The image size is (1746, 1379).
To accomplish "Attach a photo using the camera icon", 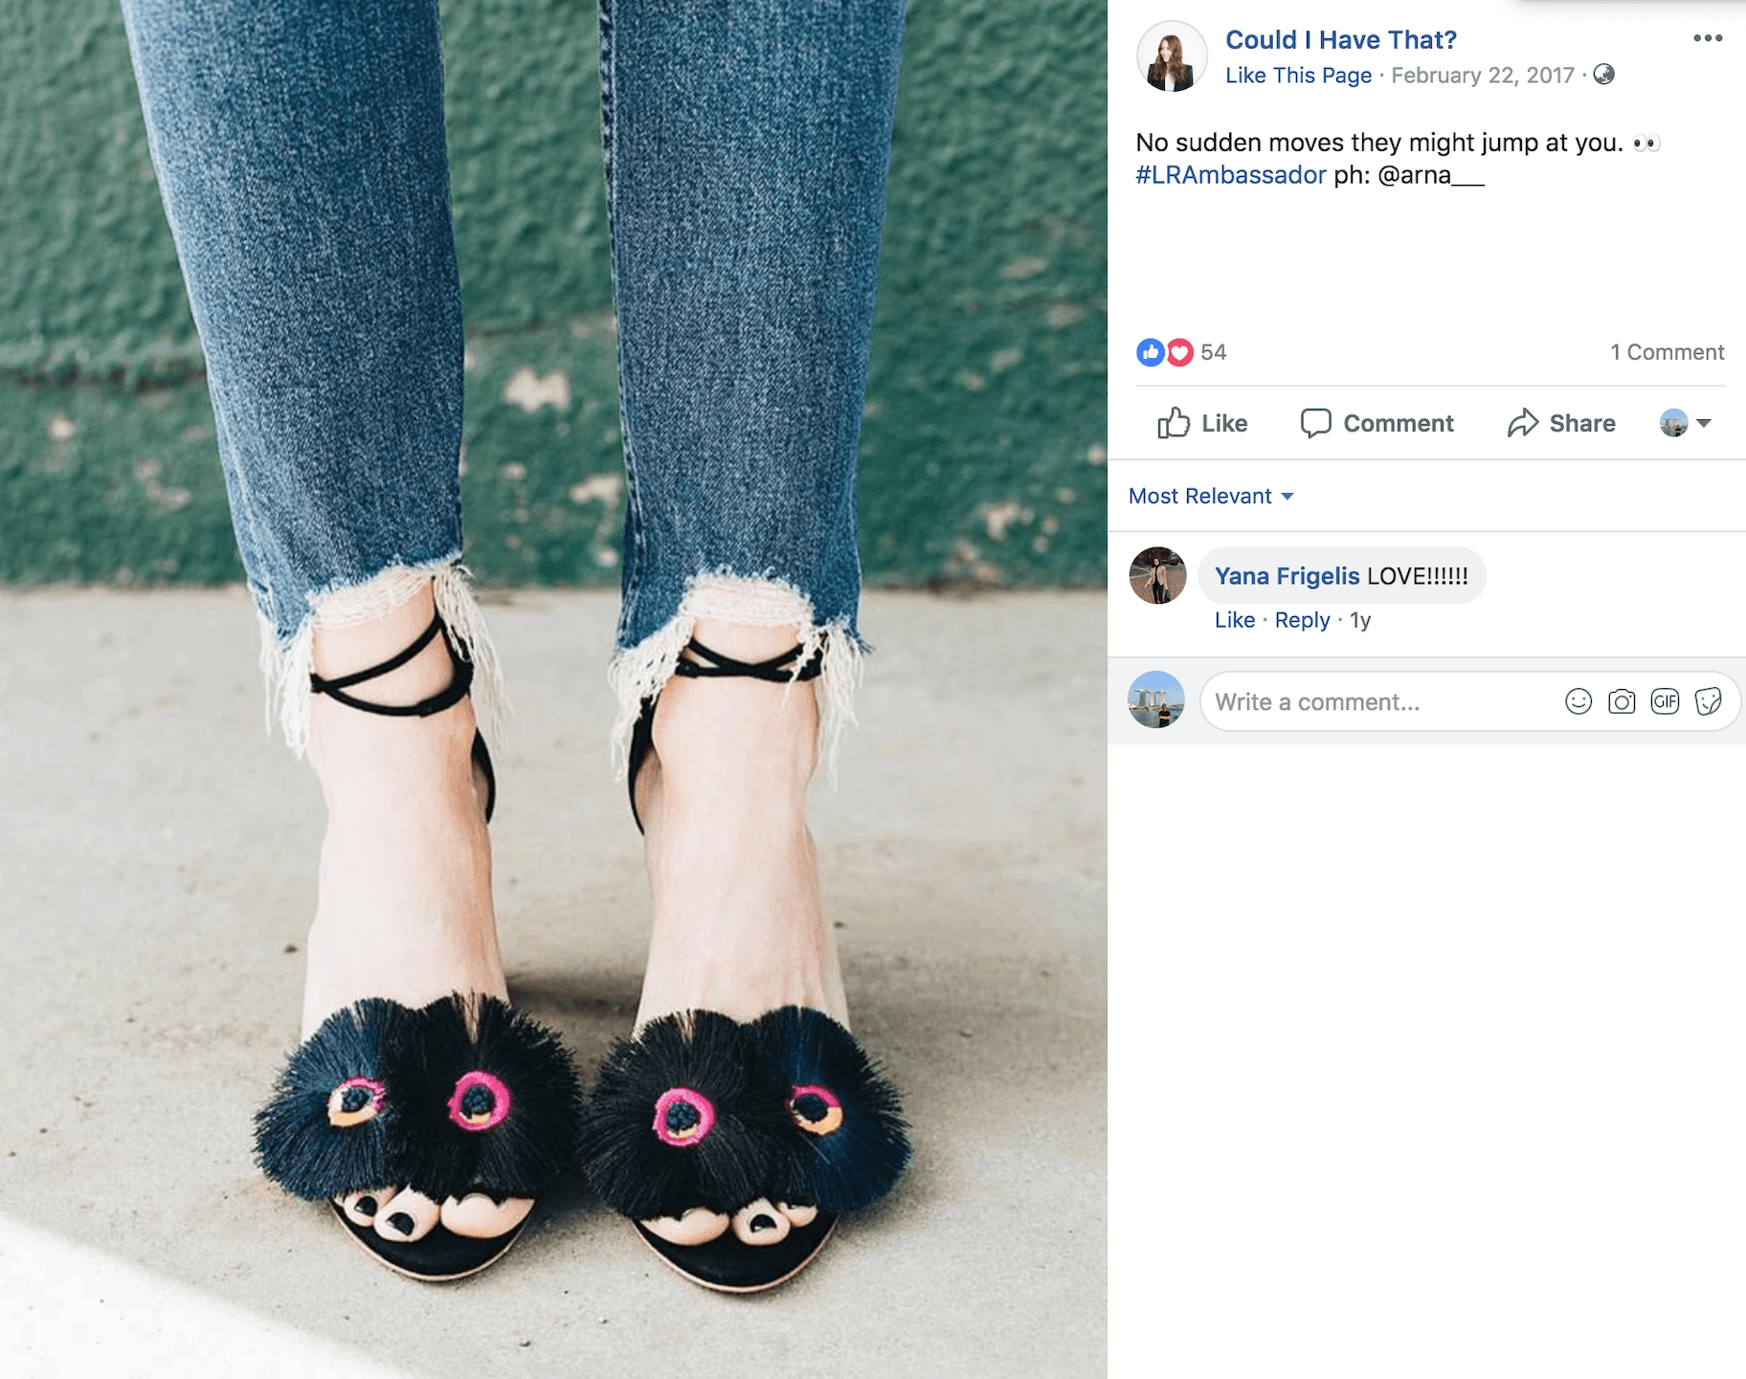I will pos(1622,701).
